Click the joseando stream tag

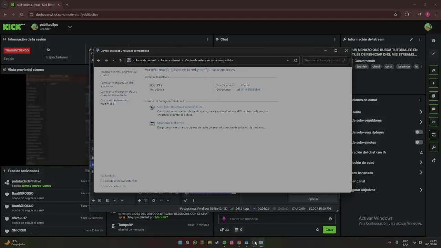[403, 66]
